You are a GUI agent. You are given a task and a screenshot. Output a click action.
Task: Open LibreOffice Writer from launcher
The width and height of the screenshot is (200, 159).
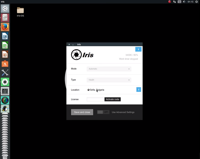5,36
